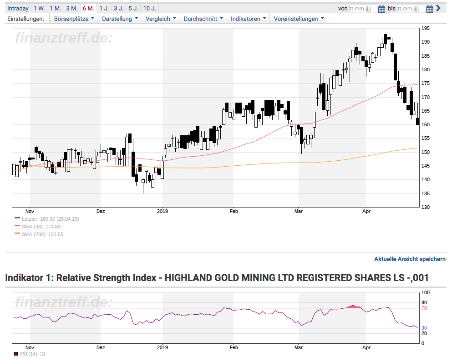Click the 'von' start date input field
Image resolution: width=452 pixels, height=361 pixels.
tap(363, 9)
